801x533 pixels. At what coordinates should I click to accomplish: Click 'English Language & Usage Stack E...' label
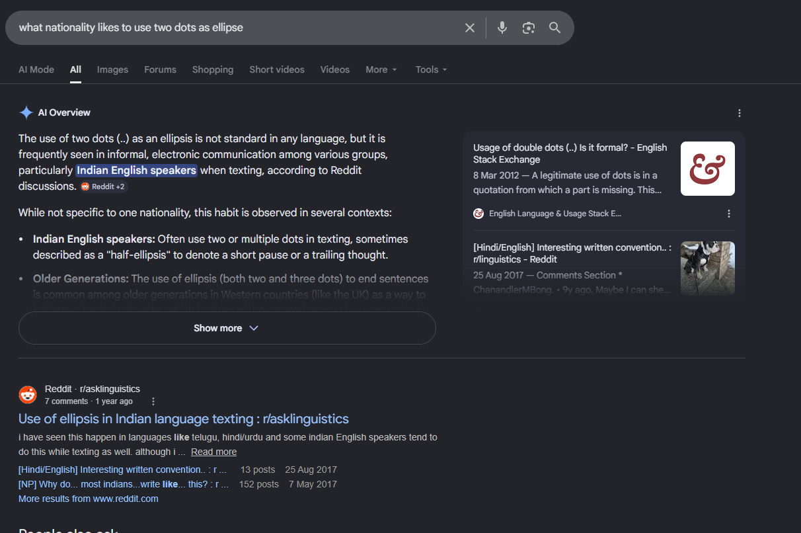point(555,214)
